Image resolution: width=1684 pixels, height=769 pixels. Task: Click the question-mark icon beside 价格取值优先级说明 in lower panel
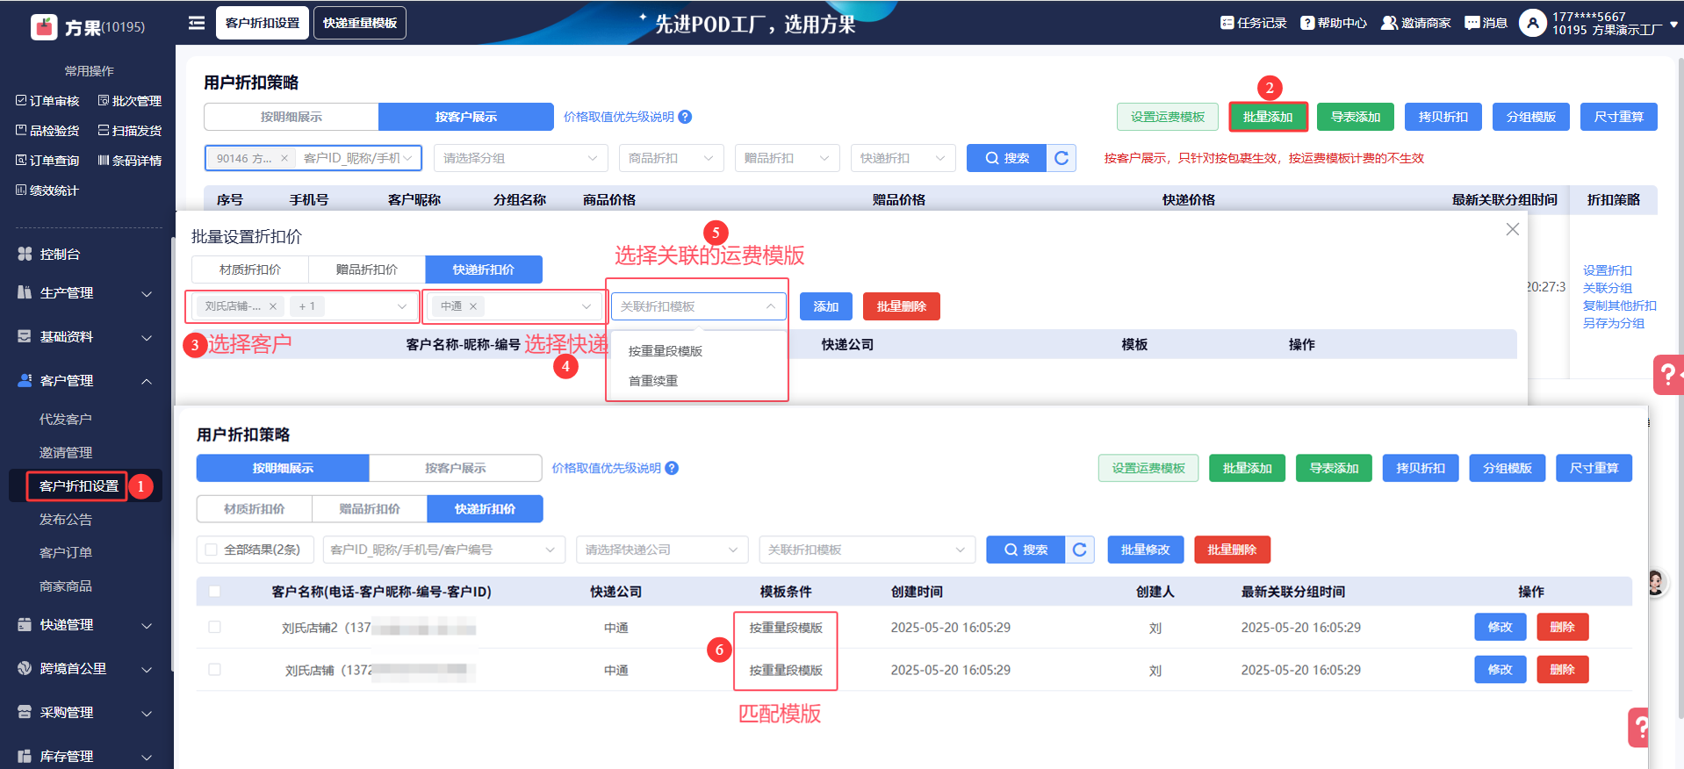click(672, 468)
